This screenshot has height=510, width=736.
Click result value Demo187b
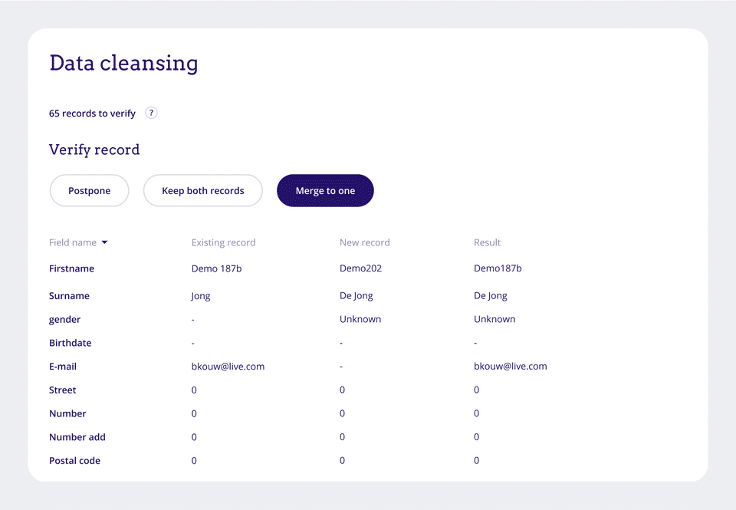point(498,268)
